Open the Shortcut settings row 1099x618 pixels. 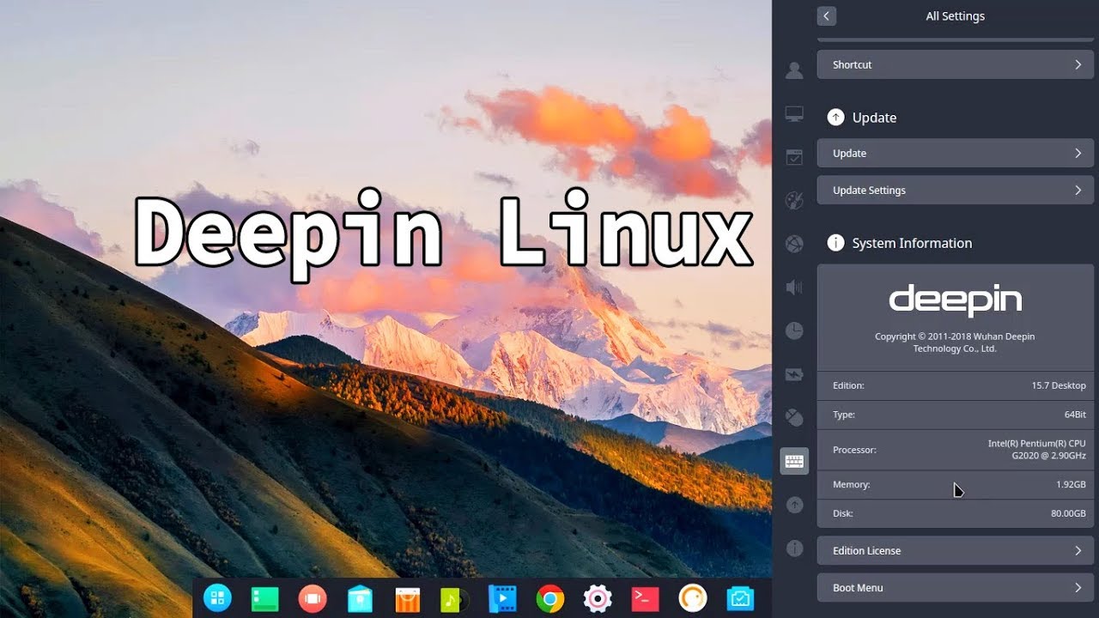(955, 64)
